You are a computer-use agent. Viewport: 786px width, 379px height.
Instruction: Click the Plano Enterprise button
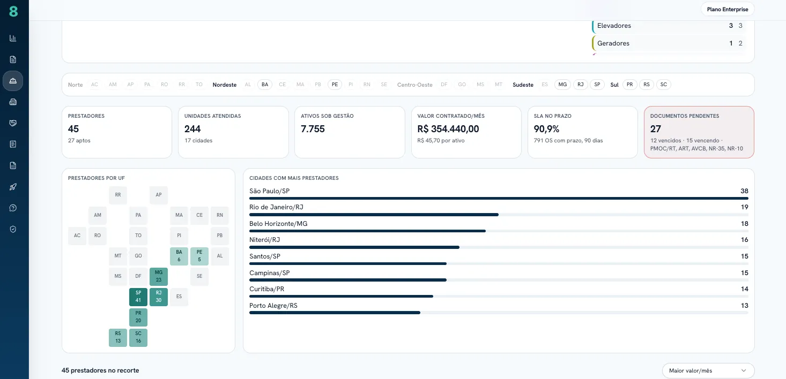[x=728, y=9]
